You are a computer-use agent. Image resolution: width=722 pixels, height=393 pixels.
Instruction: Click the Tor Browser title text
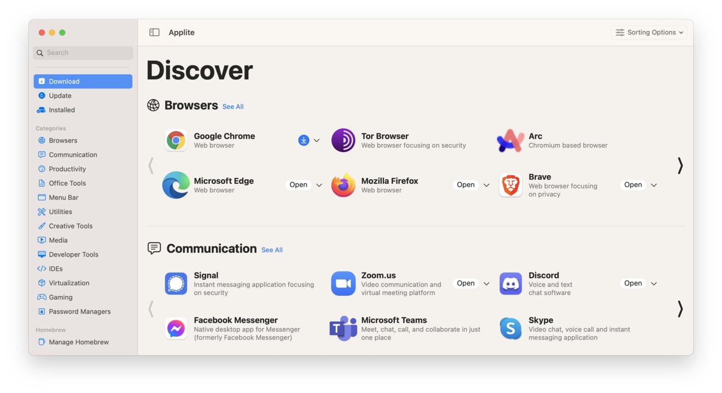tap(385, 136)
